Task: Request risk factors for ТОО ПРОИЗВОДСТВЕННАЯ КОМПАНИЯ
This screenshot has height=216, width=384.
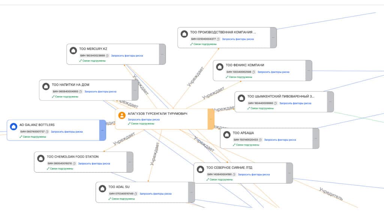Action: click(238, 39)
